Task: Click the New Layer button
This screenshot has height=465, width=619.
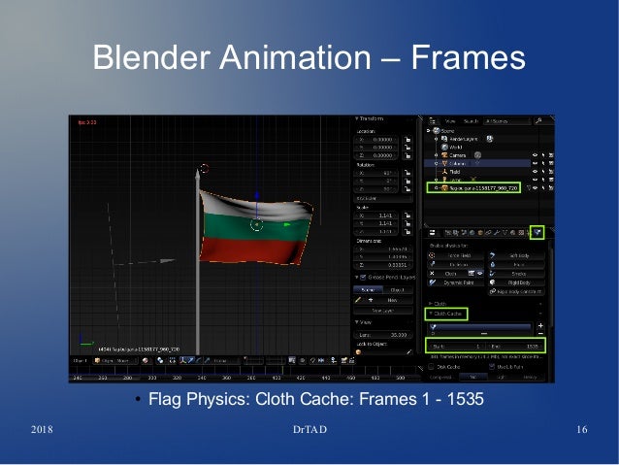Action: 383,311
